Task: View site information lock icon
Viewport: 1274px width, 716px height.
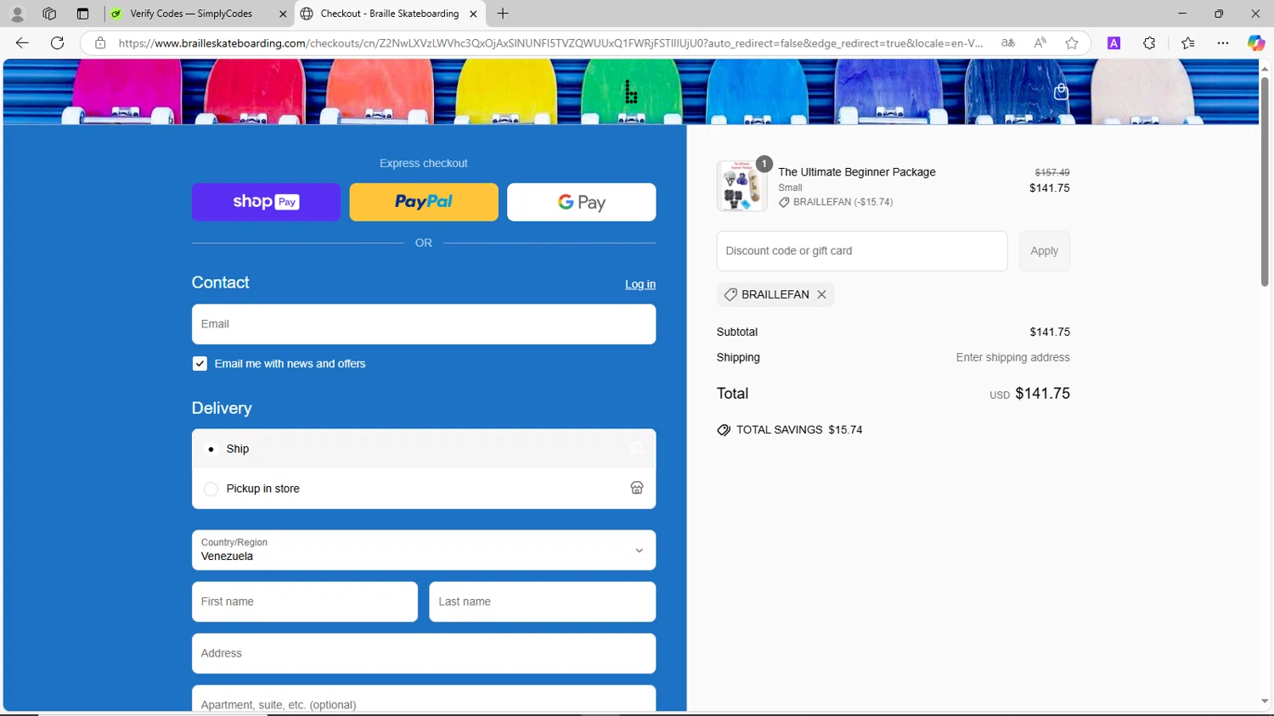Action: [100, 43]
